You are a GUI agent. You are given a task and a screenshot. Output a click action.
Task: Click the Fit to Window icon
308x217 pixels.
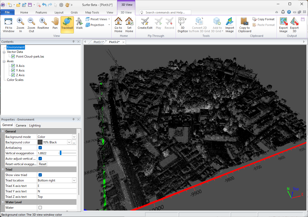9,25
